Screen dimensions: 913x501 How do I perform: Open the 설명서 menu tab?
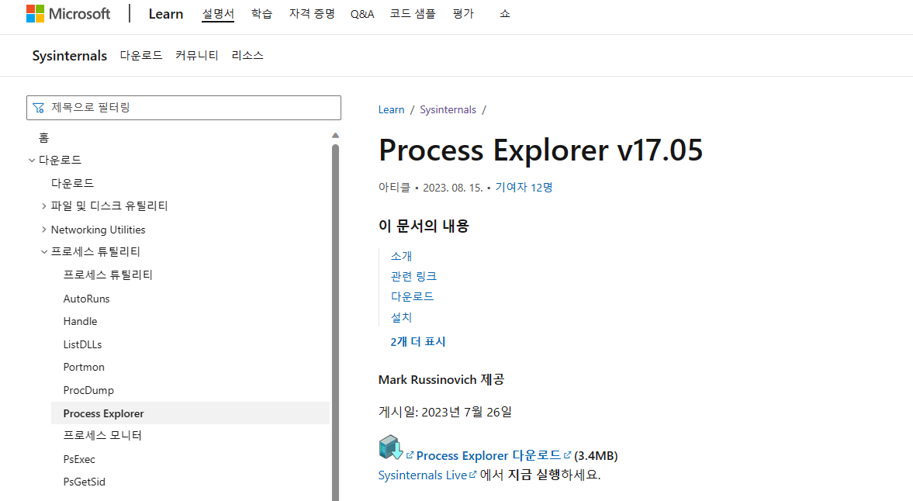point(218,13)
